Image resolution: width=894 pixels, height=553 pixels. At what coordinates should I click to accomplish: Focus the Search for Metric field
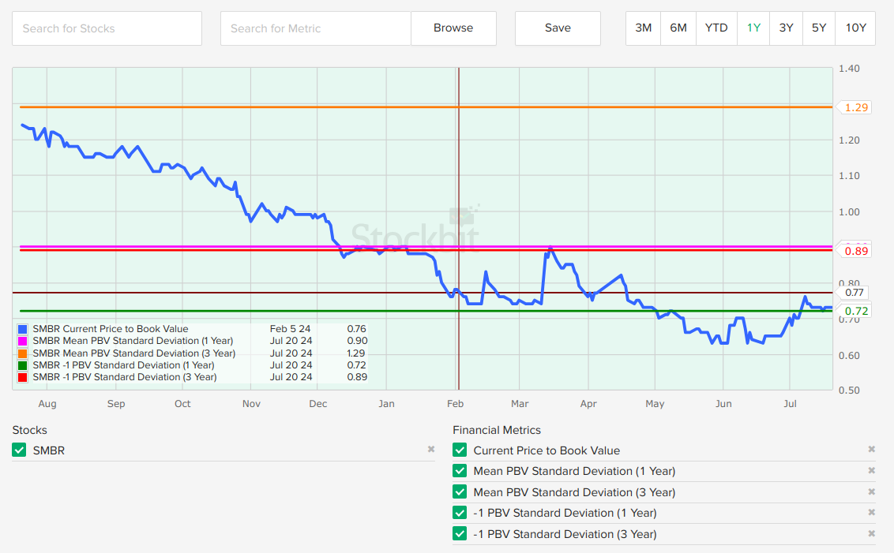[315, 28]
